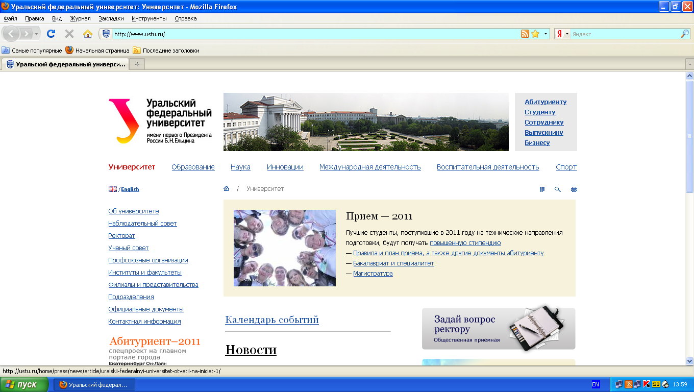Click the campus panorama banner image

pyautogui.click(x=366, y=122)
